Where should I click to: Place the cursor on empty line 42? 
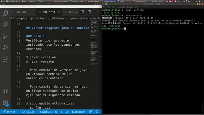(57, 53)
